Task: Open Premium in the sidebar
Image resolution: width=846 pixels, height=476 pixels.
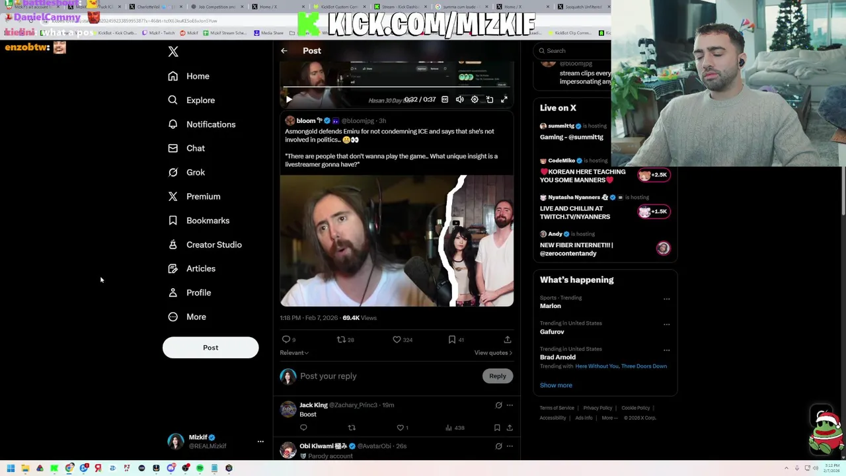Action: [194, 196]
